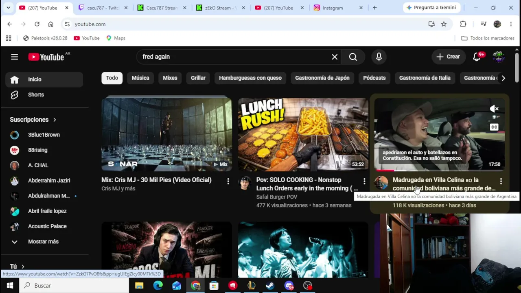Open the Chrome extensions puzzle icon

pos(463,24)
